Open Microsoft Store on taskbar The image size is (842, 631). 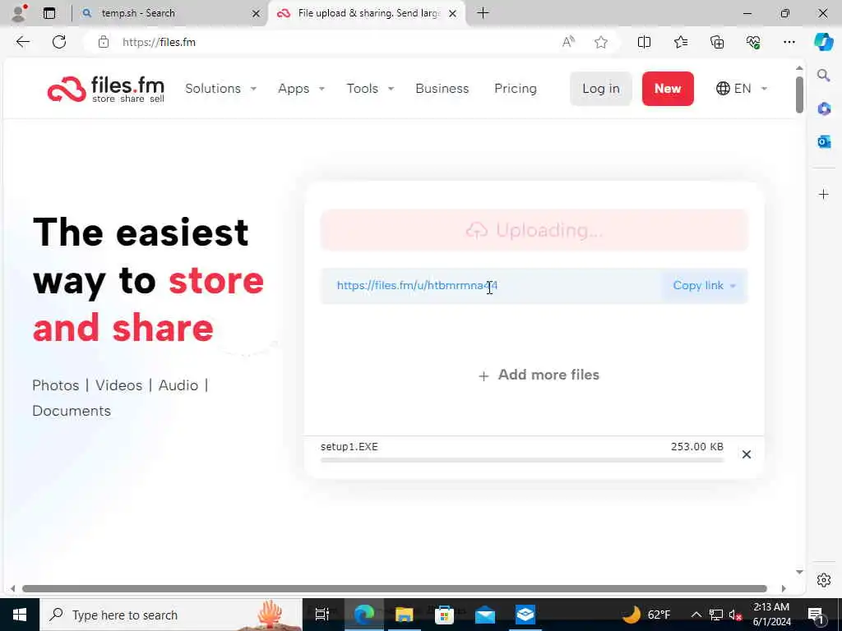444,615
